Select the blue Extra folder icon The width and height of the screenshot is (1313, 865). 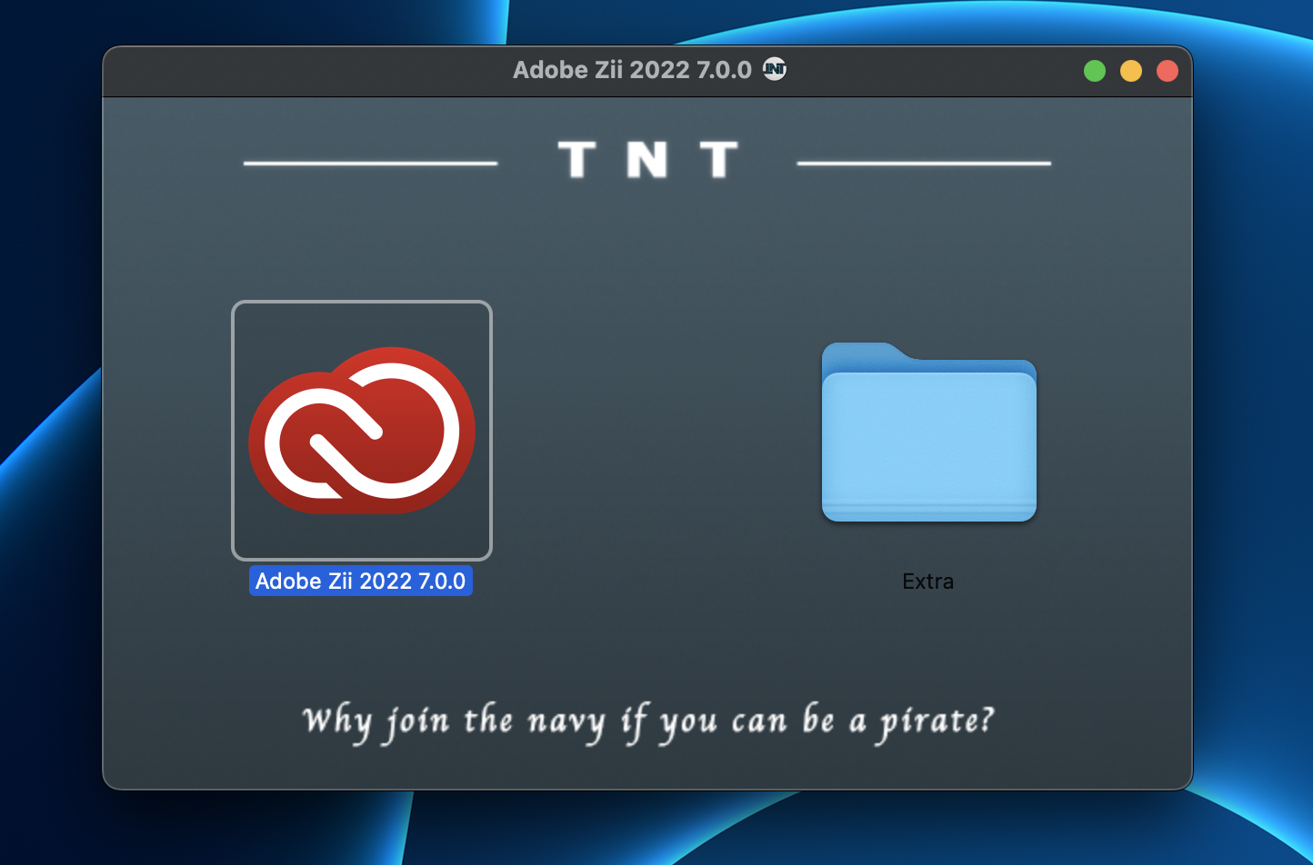(x=928, y=432)
